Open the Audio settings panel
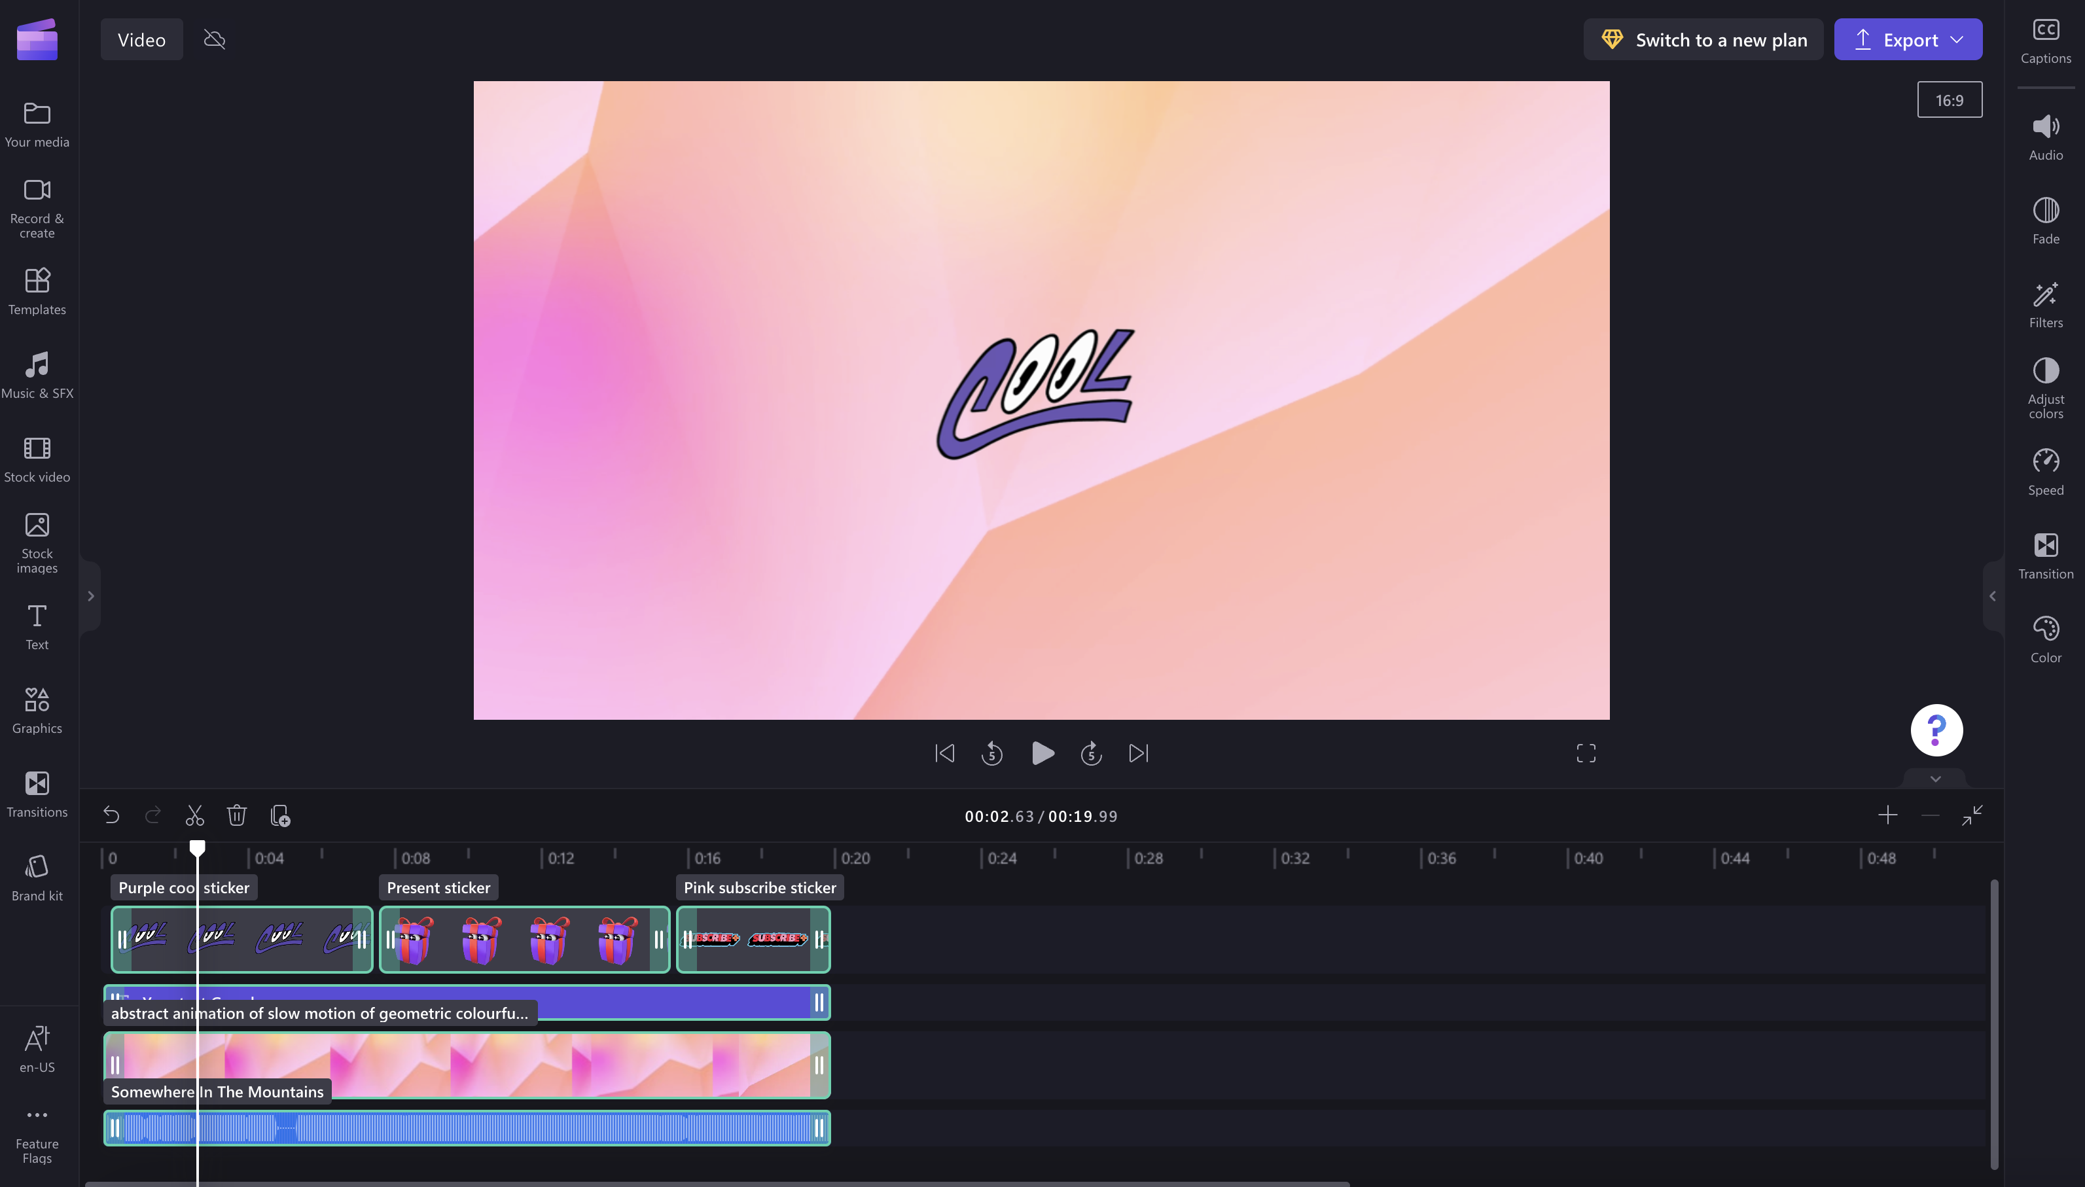Viewport: 2085px width, 1187px height. click(x=2044, y=139)
